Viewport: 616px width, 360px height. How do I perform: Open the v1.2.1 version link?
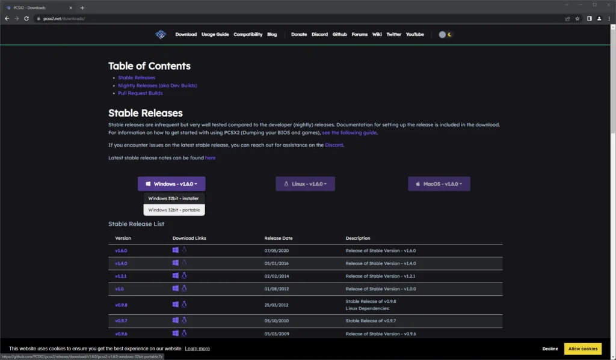(x=120, y=276)
